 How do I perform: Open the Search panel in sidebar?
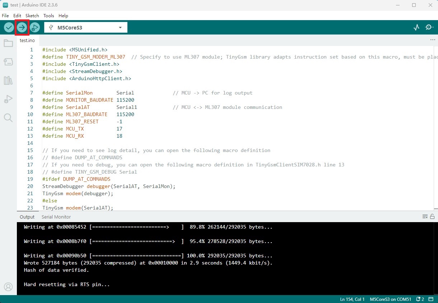point(8,118)
